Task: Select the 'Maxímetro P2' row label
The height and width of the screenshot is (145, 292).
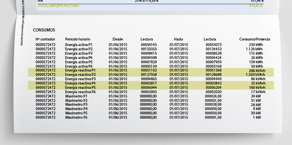Action: (x=76, y=101)
